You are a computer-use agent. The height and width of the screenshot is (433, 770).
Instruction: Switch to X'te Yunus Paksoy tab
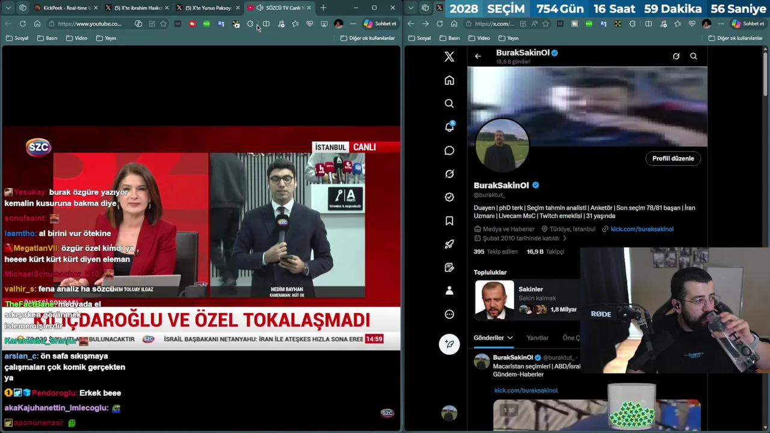point(209,8)
